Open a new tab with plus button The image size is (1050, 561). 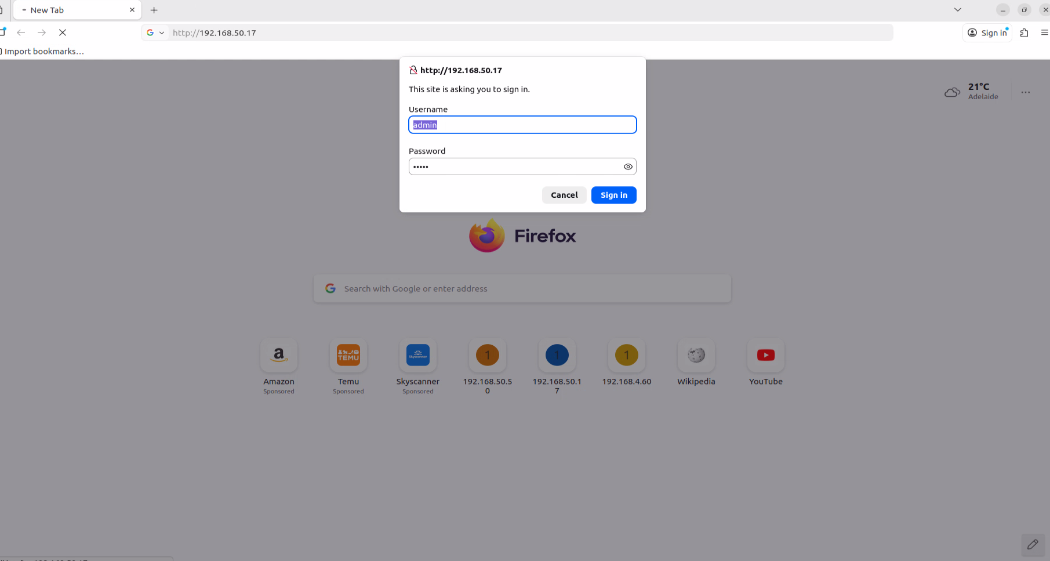pos(154,10)
